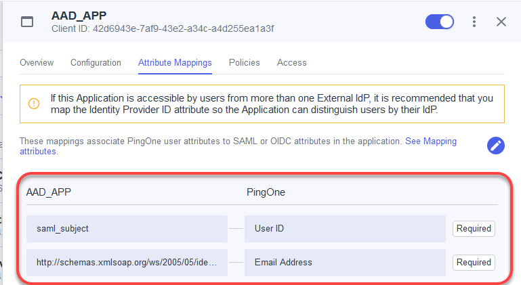Select the Attribute Mappings tab
The width and height of the screenshot is (521, 285).
coord(175,62)
